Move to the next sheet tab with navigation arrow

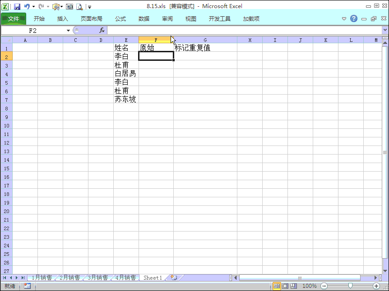click(x=17, y=277)
